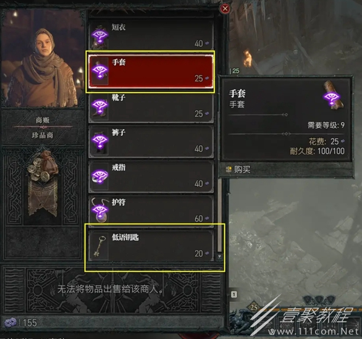The image size is (362, 339).
Task: Click the glove icon in tooltip panel
Action: tap(333, 96)
